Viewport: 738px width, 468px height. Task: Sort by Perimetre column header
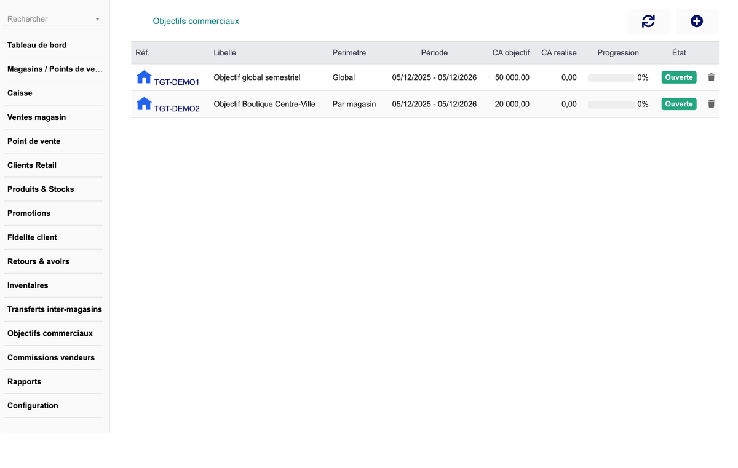[x=349, y=53]
